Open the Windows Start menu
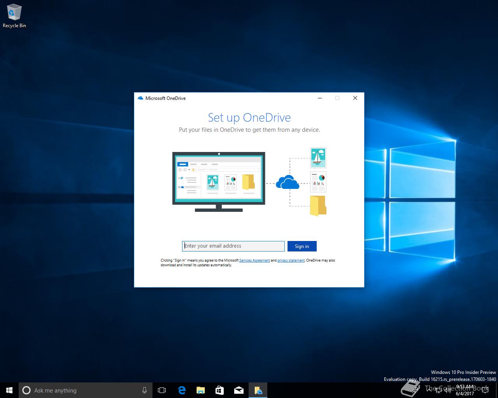 click(x=9, y=390)
